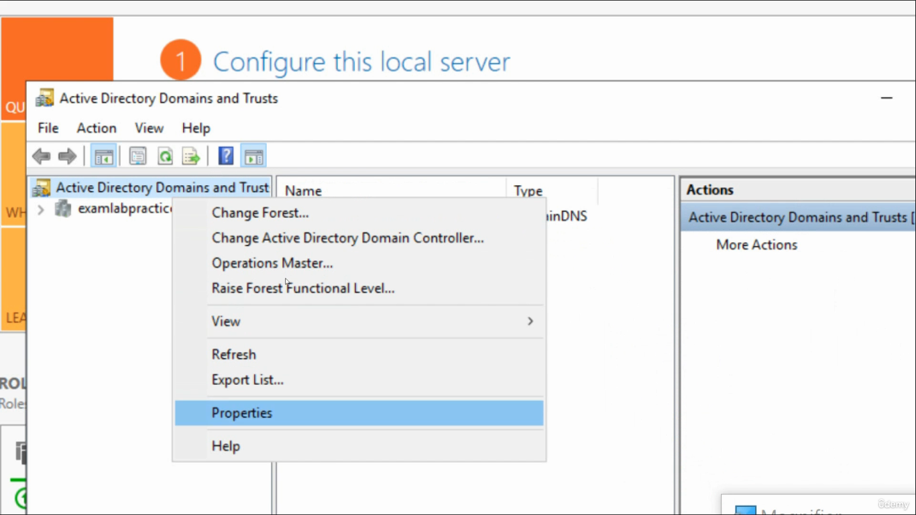Open the View menu in menu bar
The height and width of the screenshot is (515, 916).
click(149, 128)
